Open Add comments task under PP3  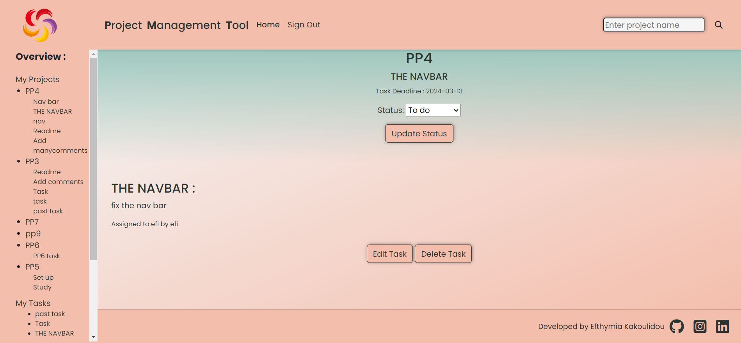(58, 182)
